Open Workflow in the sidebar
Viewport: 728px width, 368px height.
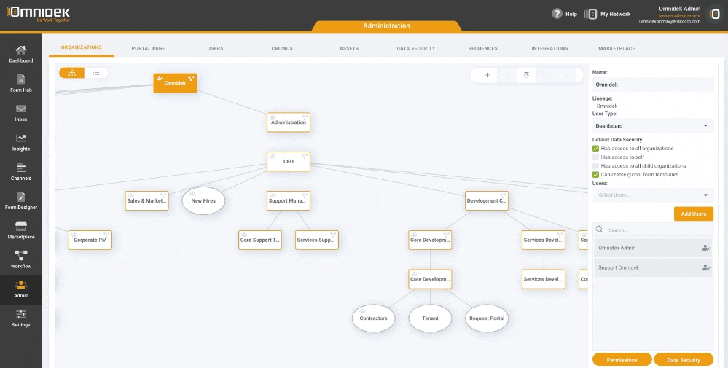pos(21,260)
